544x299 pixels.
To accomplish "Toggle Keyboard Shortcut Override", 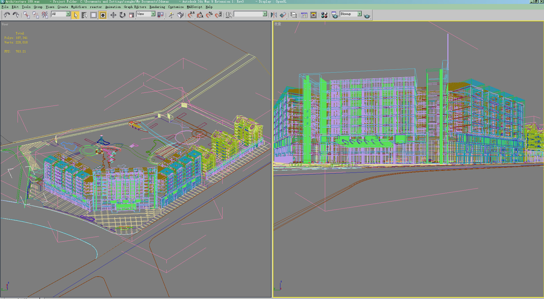I will [x=180, y=15].
